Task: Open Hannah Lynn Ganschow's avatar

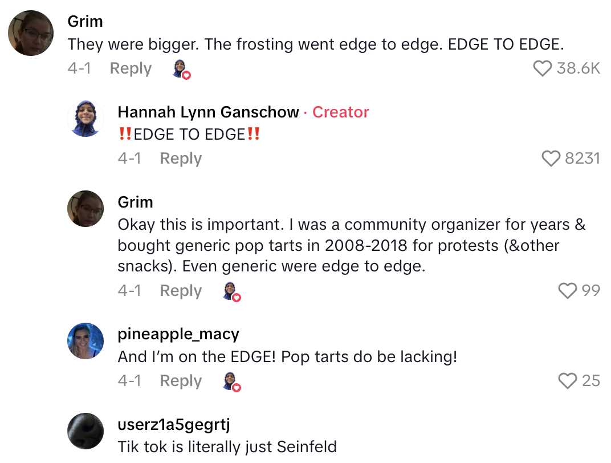Action: pyautogui.click(x=85, y=119)
